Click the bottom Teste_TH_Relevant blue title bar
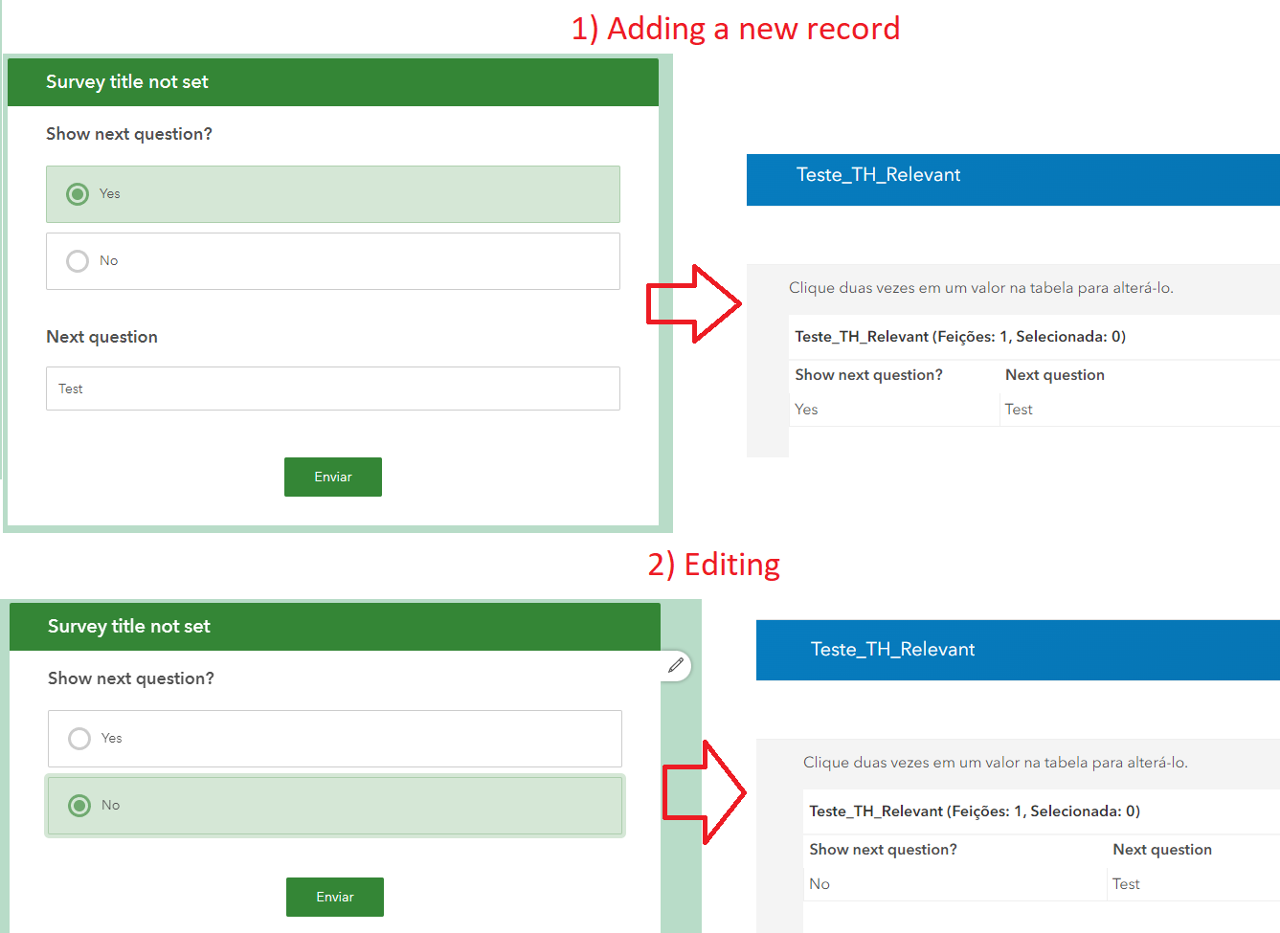This screenshot has width=1280, height=933. point(893,650)
